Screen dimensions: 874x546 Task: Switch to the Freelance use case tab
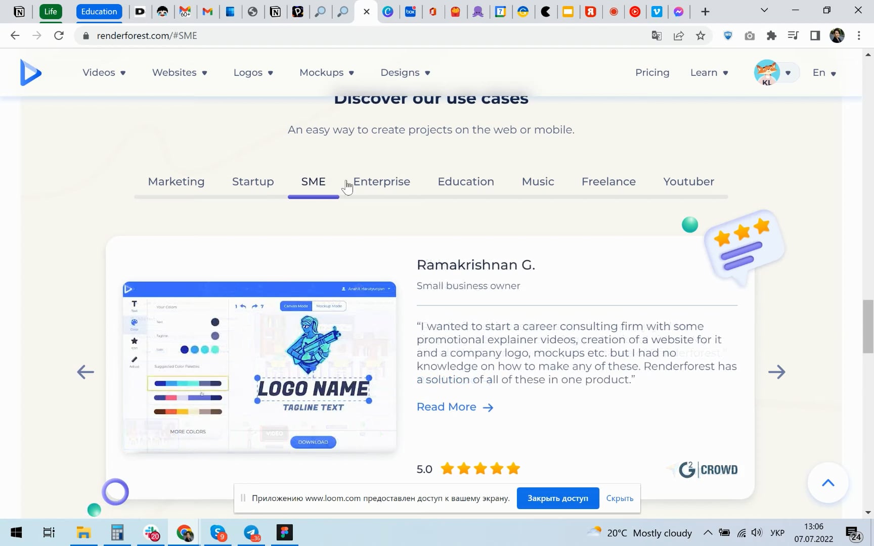click(x=608, y=181)
